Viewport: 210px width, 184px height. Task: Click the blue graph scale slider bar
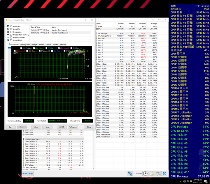[x=9, y=48]
